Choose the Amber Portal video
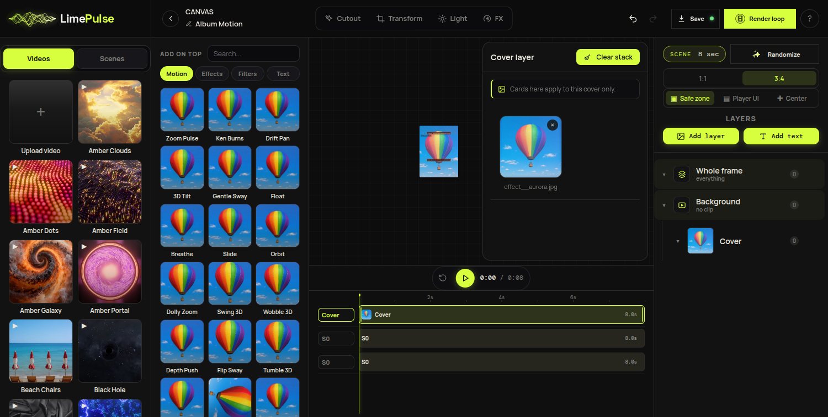The height and width of the screenshot is (417, 828). coord(110,272)
